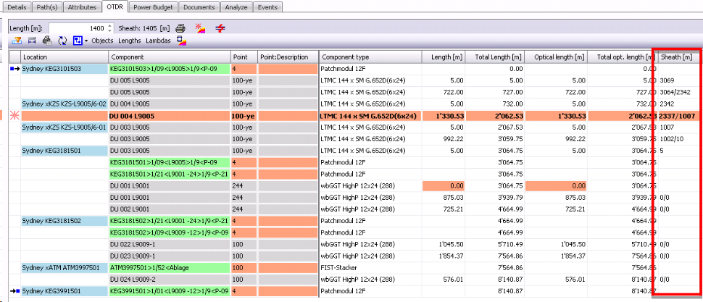Click component KEG3181502>1/09<L9009 -12>1/9<P-09
This screenshot has height=302, width=703.
[170, 232]
